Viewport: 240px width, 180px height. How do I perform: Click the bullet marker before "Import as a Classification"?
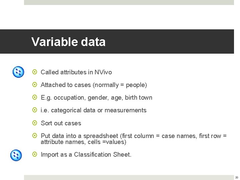[35, 155]
